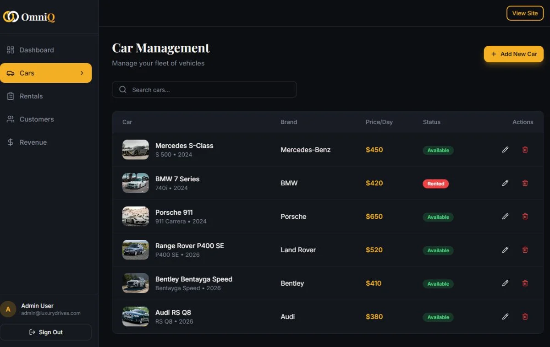Click the red Rented status badge
Screen dimensions: 550x347
click(436, 184)
